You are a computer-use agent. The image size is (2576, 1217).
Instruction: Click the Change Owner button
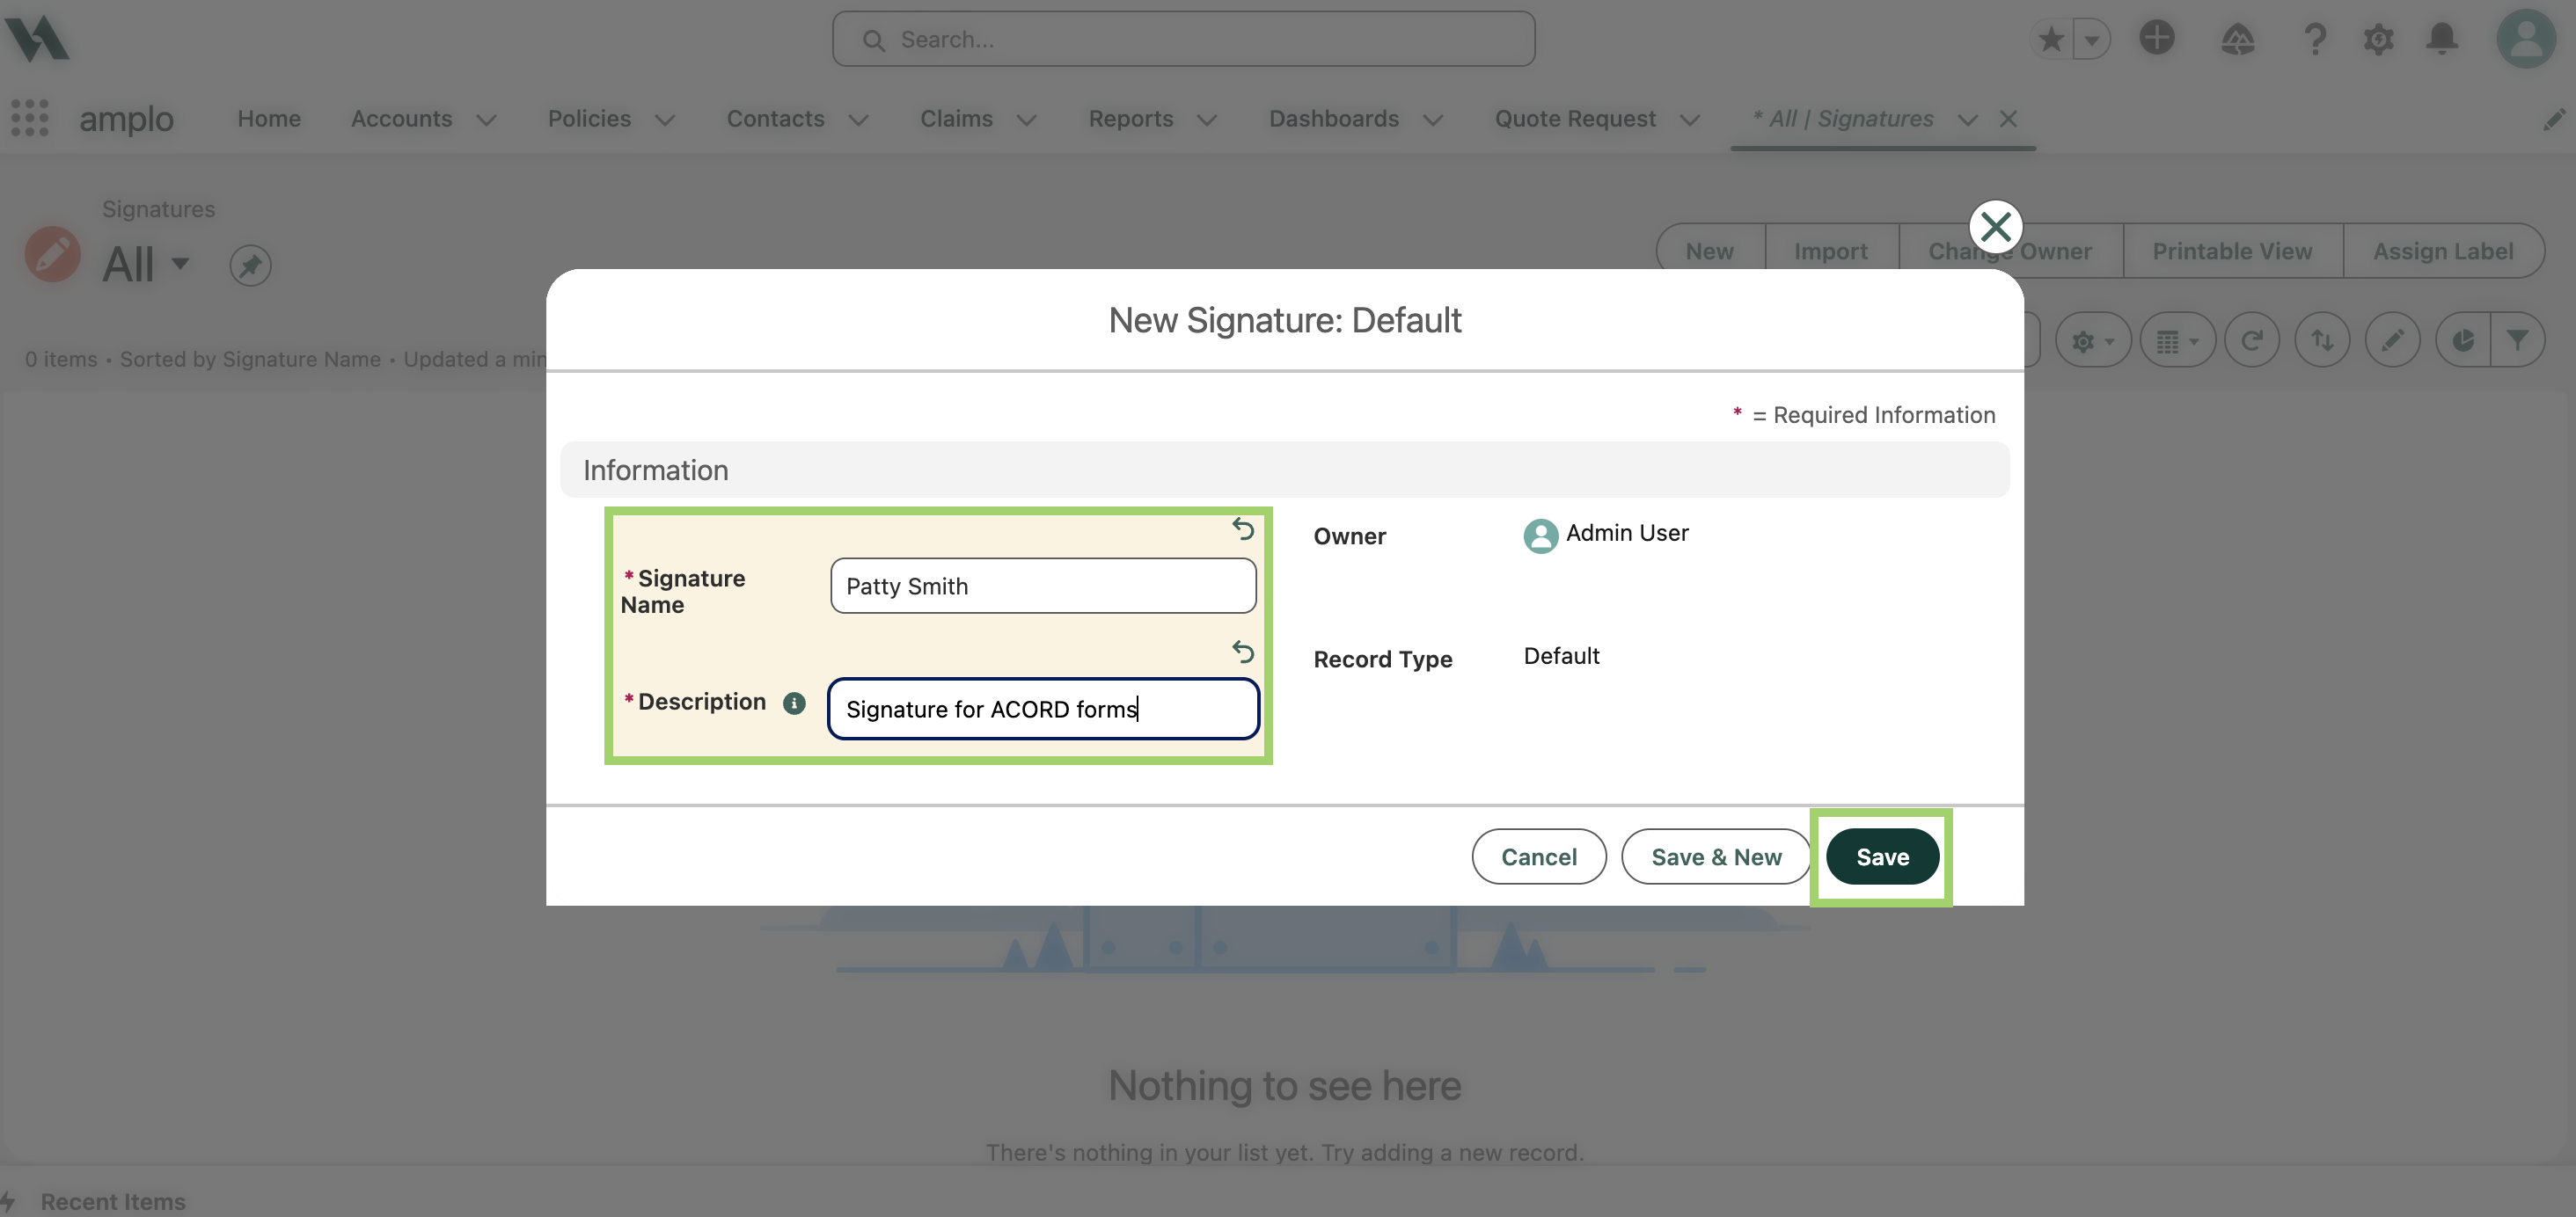(2010, 251)
